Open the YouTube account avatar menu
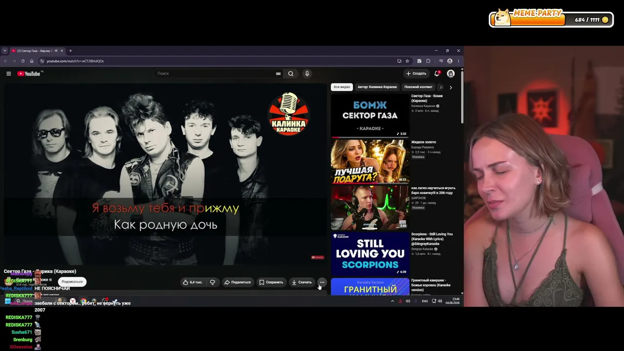 [x=450, y=74]
